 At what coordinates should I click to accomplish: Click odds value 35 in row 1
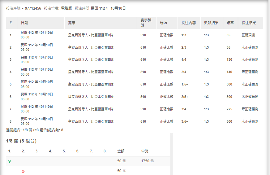[229, 35]
